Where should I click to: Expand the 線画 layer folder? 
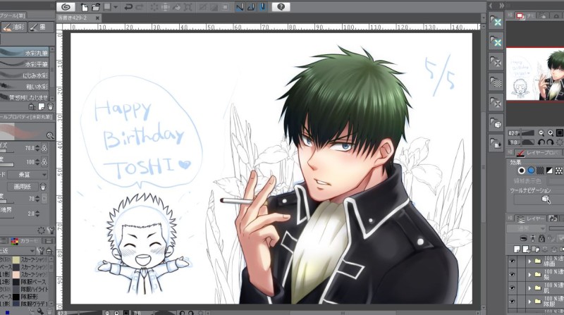(x=530, y=261)
